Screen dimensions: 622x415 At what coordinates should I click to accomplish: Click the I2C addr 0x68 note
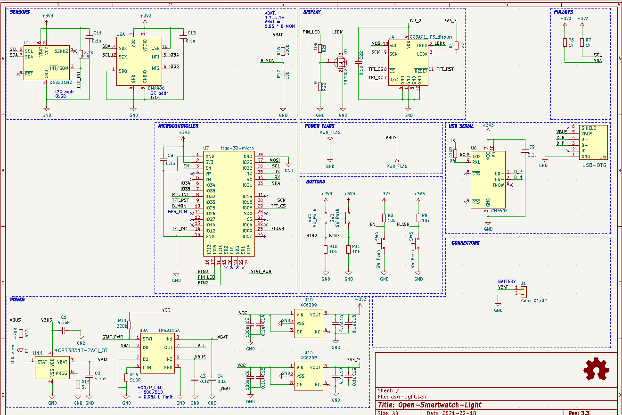[x=65, y=93]
